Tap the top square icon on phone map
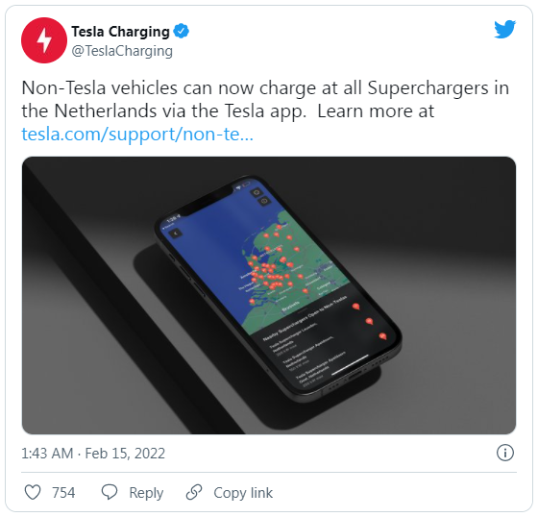Image resolution: width=538 pixels, height=517 pixels. coord(257,192)
